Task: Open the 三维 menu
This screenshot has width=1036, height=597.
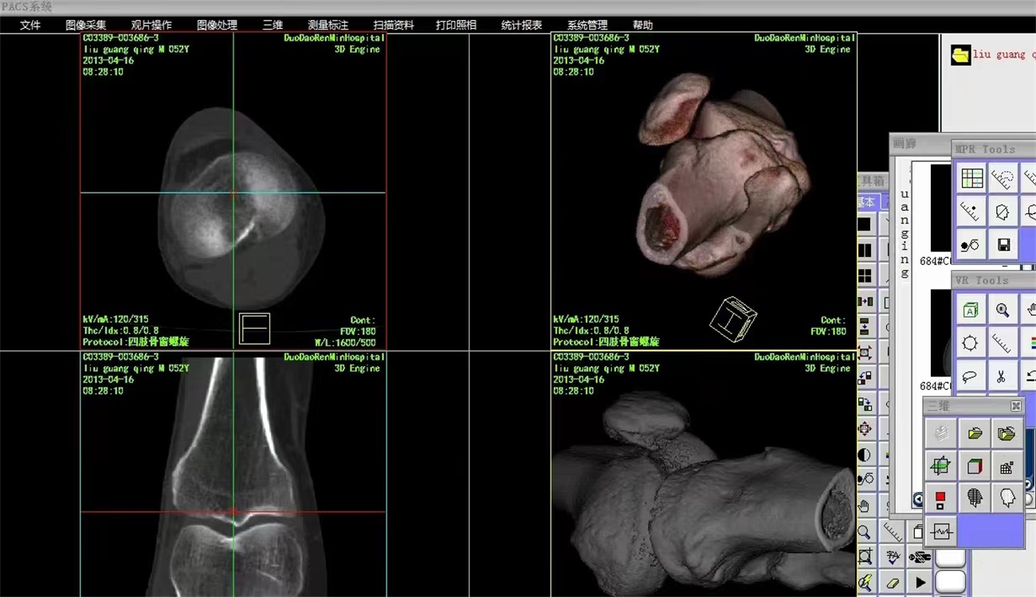Action: pos(273,25)
